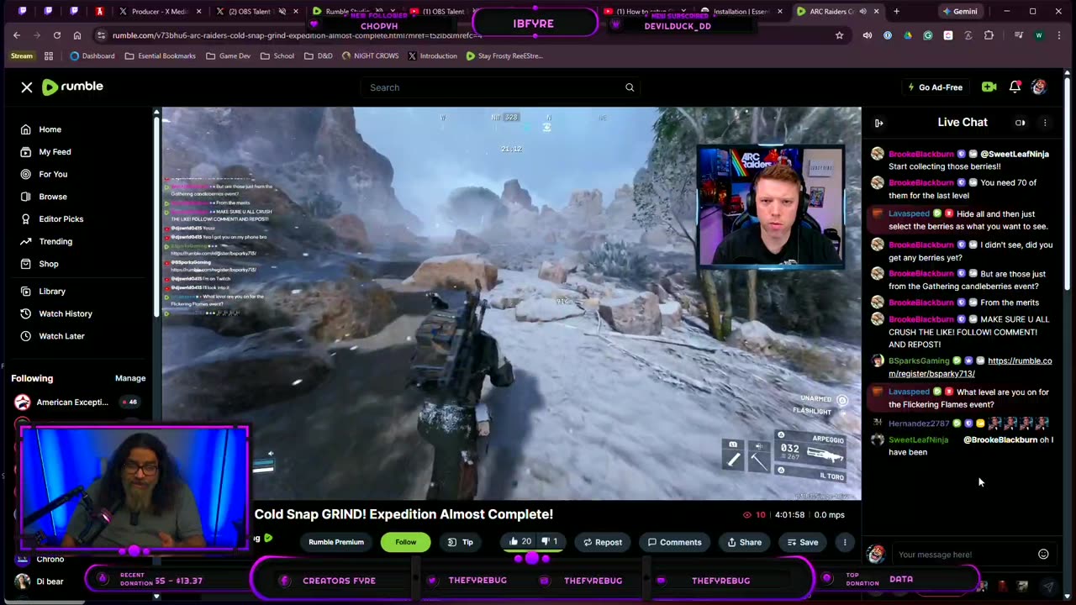1076x605 pixels.
Task: Bookmark this page with star icon
Action: (839, 35)
